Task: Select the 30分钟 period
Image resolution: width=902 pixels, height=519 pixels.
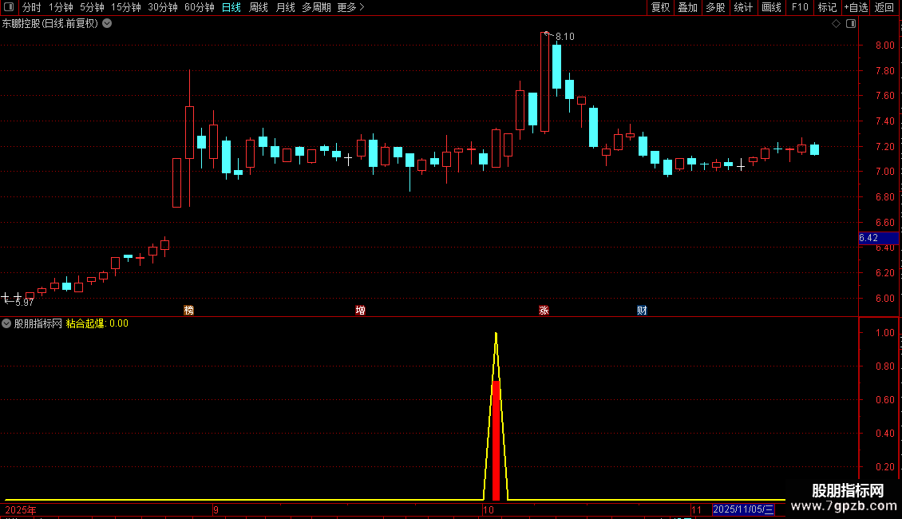Action: pyautogui.click(x=163, y=7)
